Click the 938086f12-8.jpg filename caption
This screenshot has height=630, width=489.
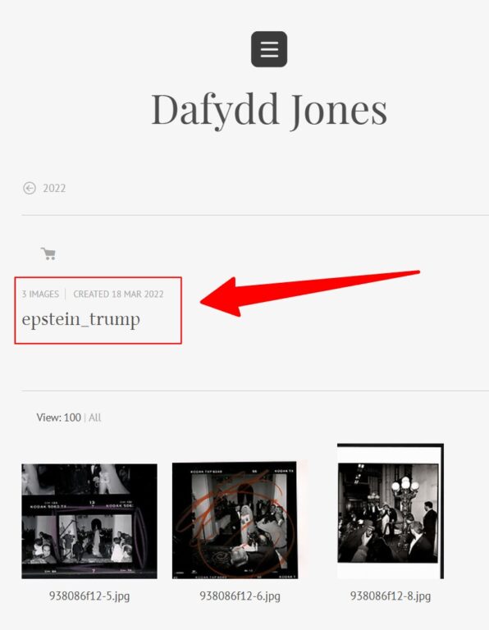[x=391, y=596]
